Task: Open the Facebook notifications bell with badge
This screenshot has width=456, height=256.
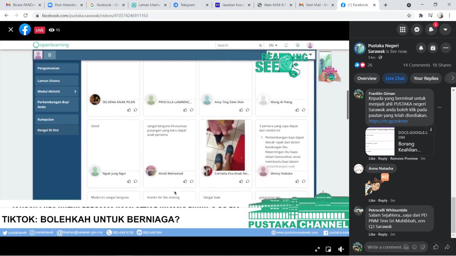Action: [x=431, y=30]
